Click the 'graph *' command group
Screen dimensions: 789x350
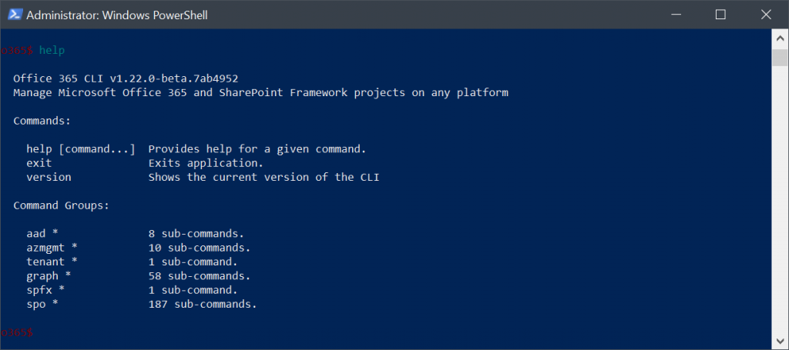49,275
